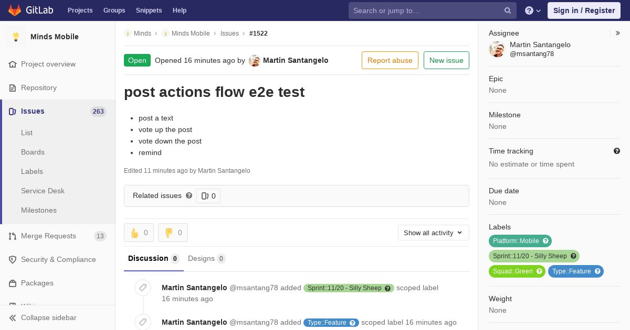The width and height of the screenshot is (630, 330).
Task: Click Martin Santangelo author name link
Action: pos(296,60)
